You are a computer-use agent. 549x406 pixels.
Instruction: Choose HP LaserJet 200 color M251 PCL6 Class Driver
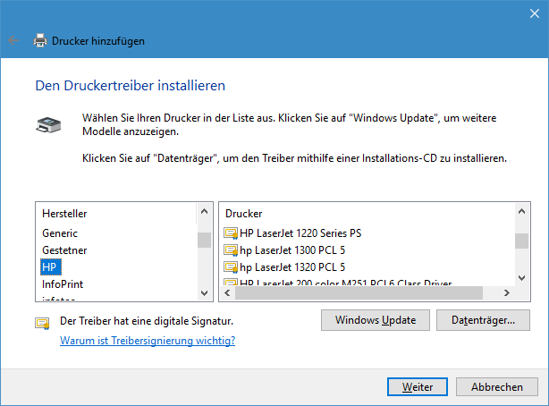pos(345,283)
